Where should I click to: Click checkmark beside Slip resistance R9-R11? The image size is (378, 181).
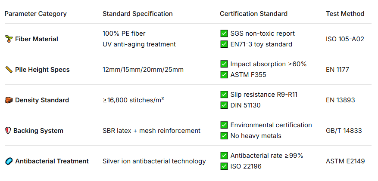tap(224, 95)
